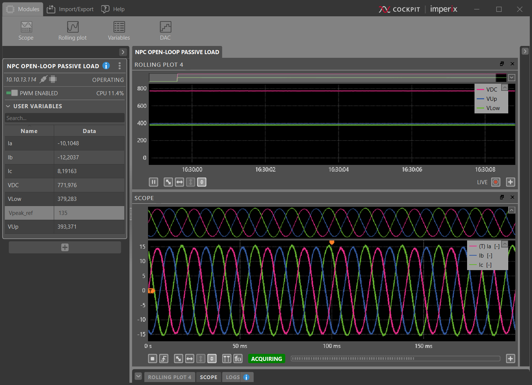Click the scope acquisition progress bar
This screenshot has height=385, width=532.
(395, 359)
